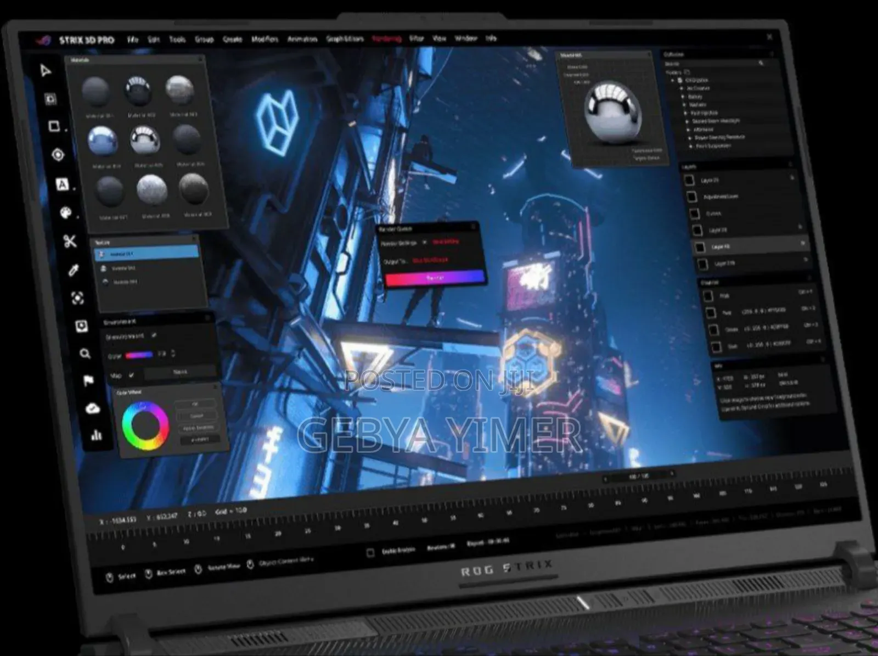Click the flag icon in toolbar
The width and height of the screenshot is (878, 656).
point(88,380)
